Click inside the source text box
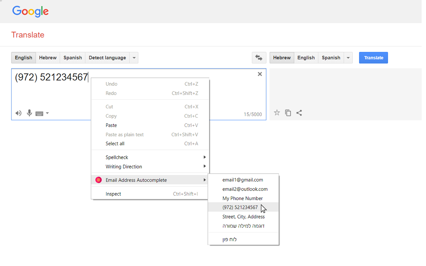The image size is (426, 266). click(x=138, y=94)
